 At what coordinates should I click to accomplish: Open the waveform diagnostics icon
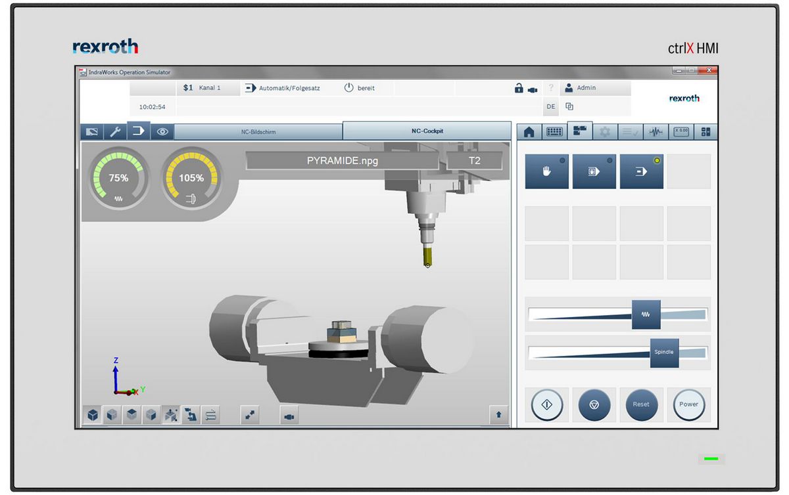pos(656,132)
